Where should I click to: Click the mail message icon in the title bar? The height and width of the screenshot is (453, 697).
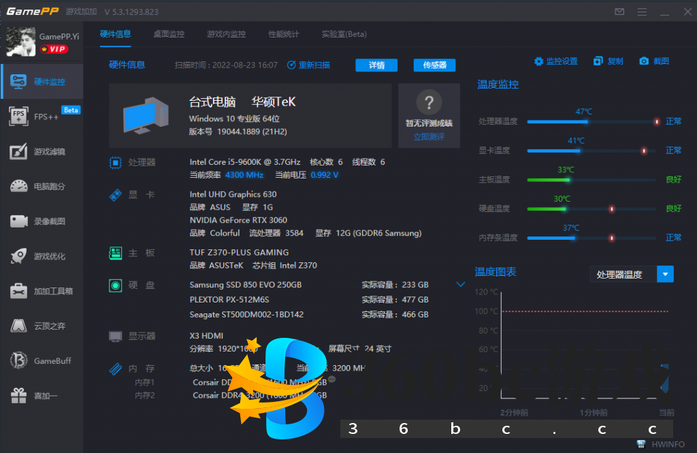(x=619, y=12)
